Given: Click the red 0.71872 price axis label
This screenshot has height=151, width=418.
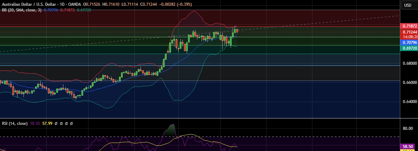Looking at the screenshot, I should [x=409, y=26].
